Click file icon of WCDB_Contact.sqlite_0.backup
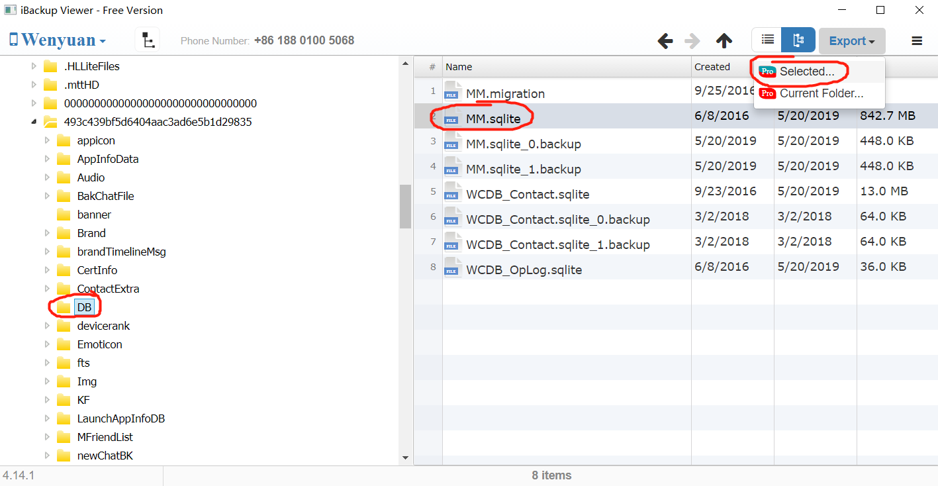 pos(453,217)
